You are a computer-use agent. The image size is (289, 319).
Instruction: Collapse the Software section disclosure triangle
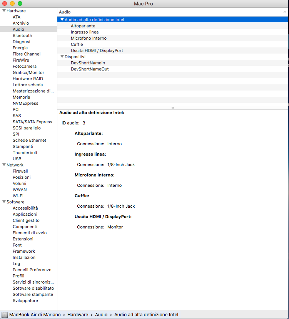pyautogui.click(x=4, y=202)
